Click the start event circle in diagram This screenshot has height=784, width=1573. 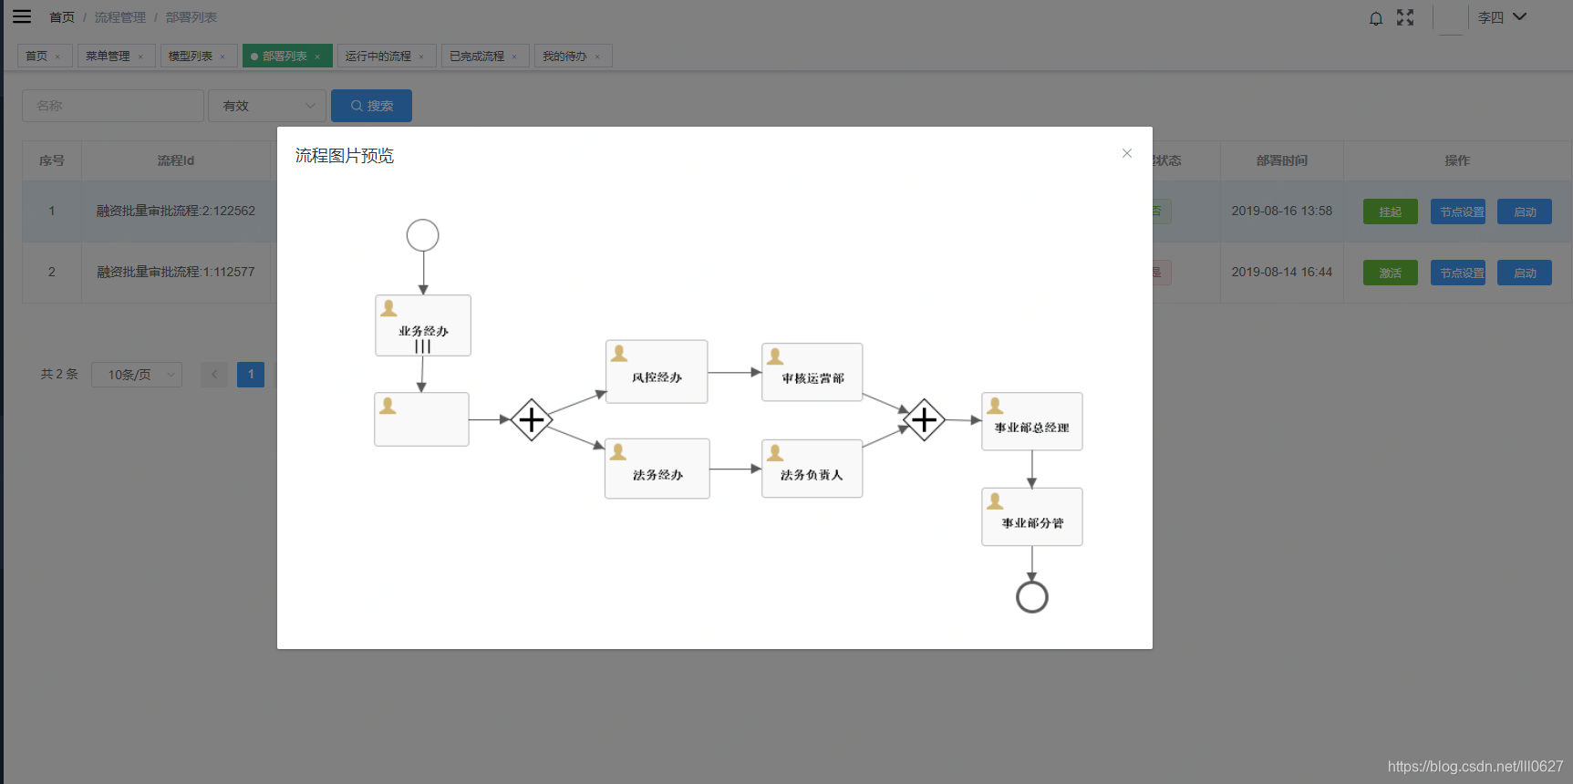pos(422,235)
